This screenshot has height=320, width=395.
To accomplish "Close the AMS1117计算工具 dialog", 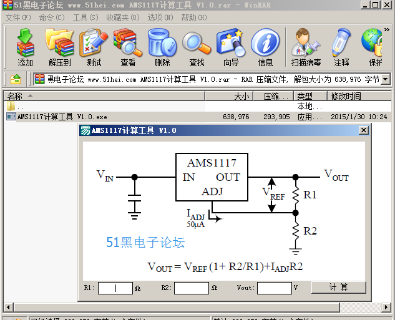I will pos(364,130).
